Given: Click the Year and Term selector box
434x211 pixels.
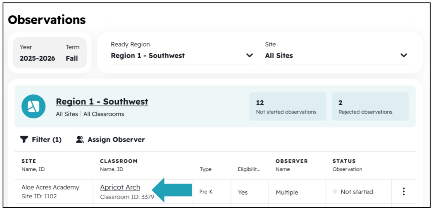Looking at the screenshot, I should coord(50,53).
